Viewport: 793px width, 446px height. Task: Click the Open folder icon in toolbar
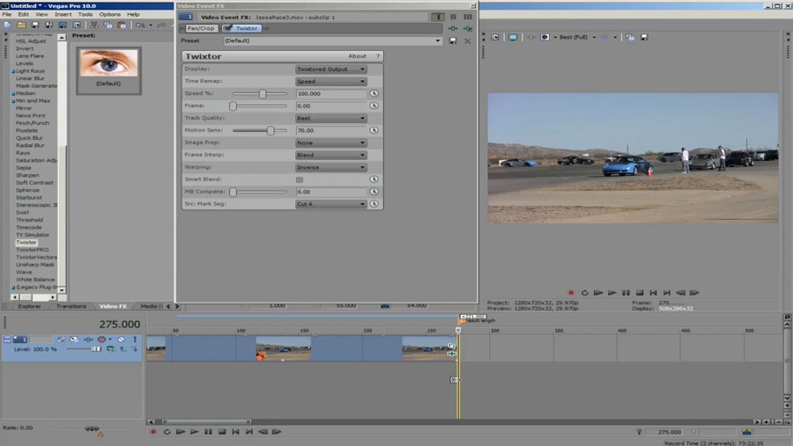[21, 25]
